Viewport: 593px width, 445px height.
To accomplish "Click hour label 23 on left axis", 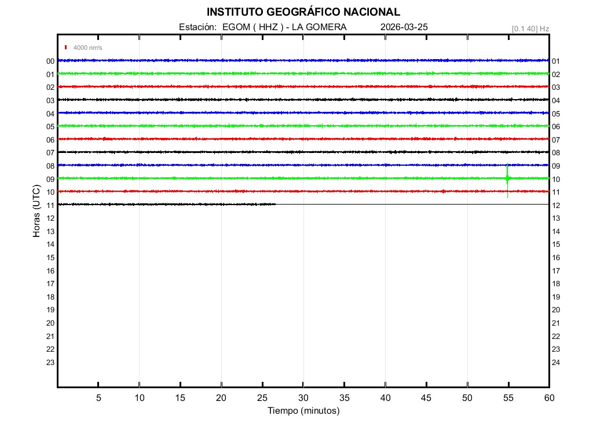I will click(50, 363).
